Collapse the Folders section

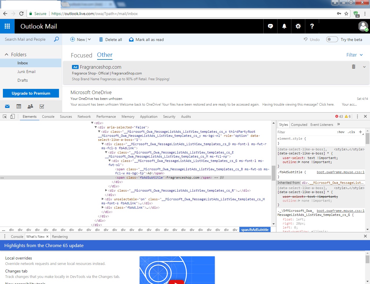click(6, 55)
